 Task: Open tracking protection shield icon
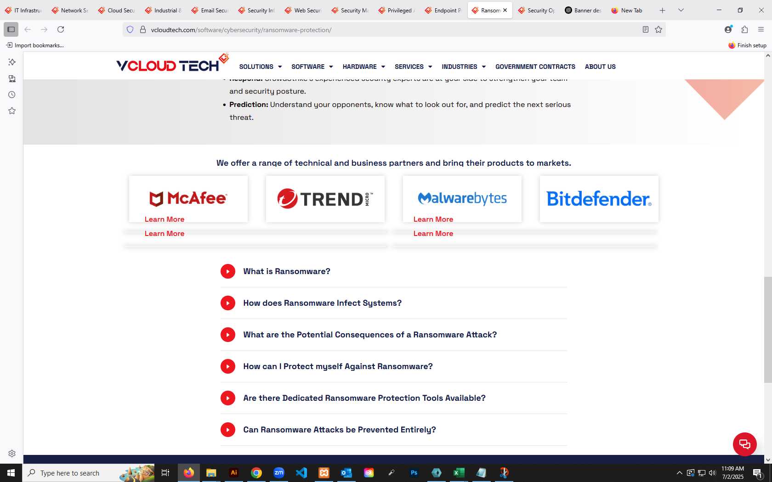(x=130, y=29)
